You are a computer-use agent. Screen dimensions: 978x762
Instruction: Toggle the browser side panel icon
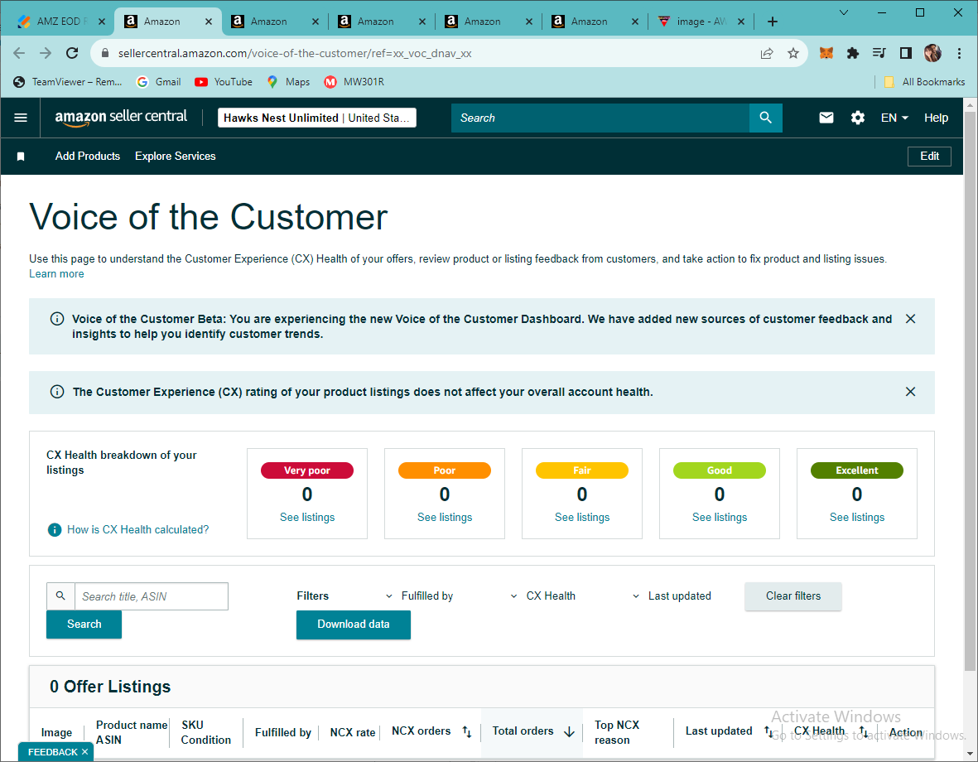tap(906, 53)
